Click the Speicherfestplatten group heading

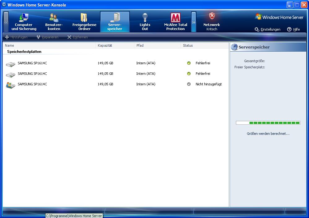24,52
